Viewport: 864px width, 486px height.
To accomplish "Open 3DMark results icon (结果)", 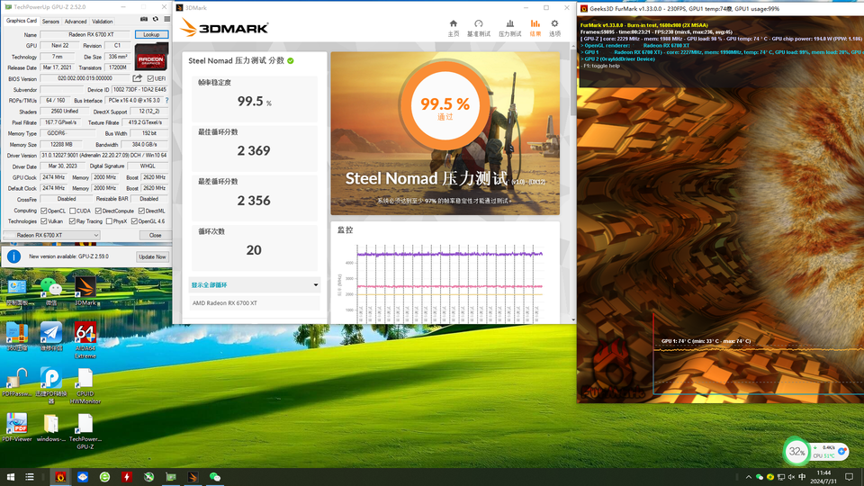I will click(x=535, y=28).
